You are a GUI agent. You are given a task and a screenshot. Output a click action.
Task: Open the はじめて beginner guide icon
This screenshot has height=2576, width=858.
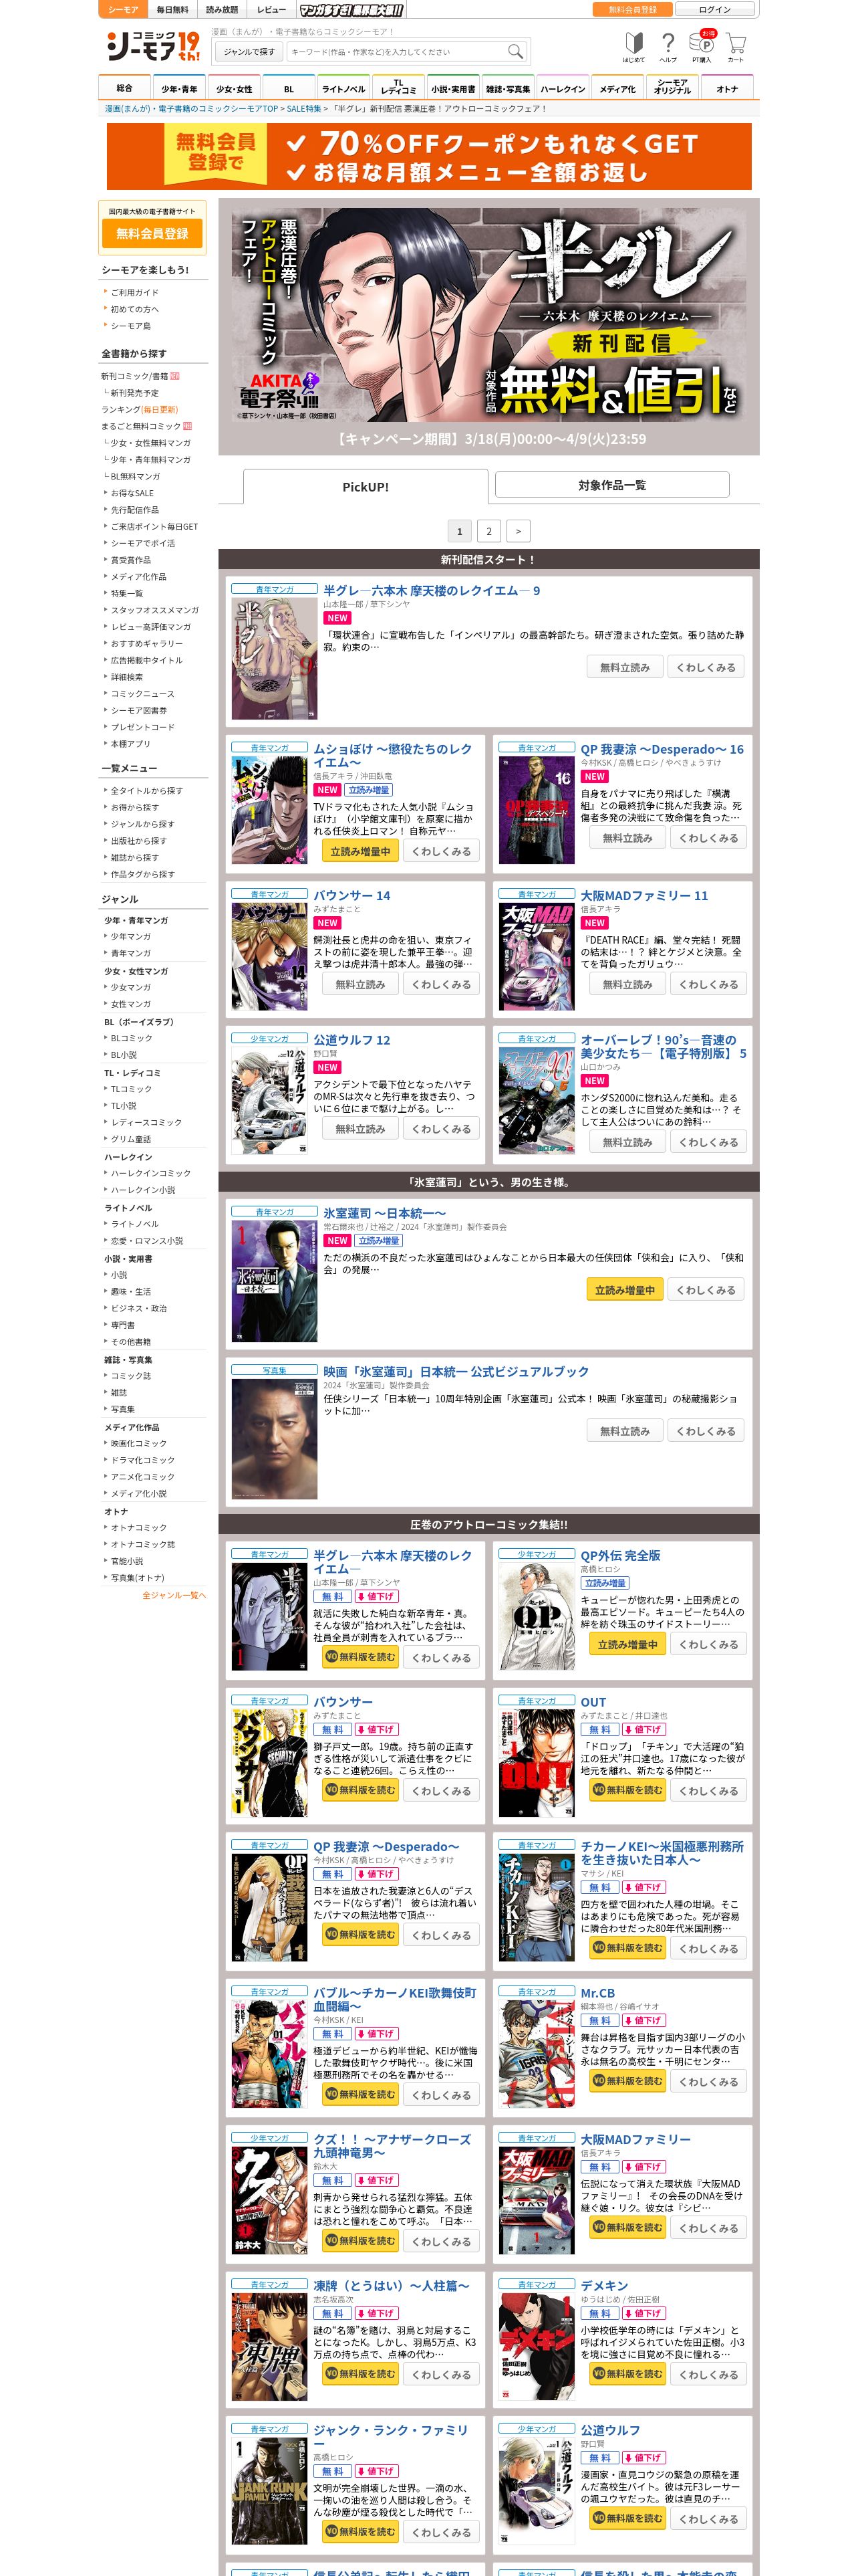(633, 46)
